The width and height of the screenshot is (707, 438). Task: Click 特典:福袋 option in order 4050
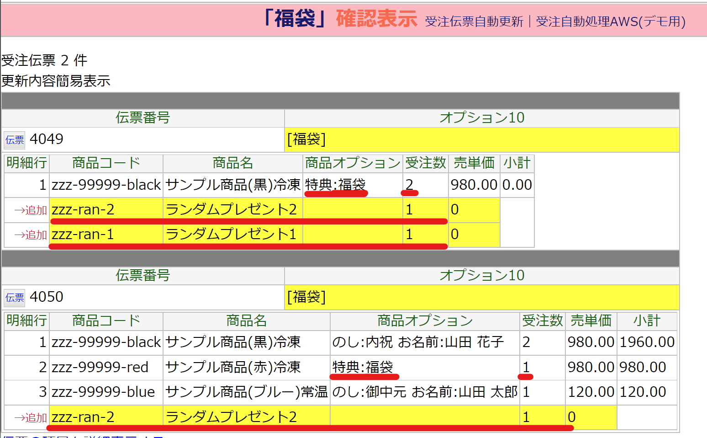point(363,367)
